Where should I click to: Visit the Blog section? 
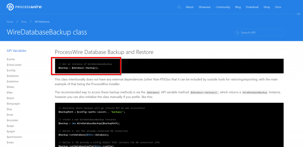[x=238, y=7]
